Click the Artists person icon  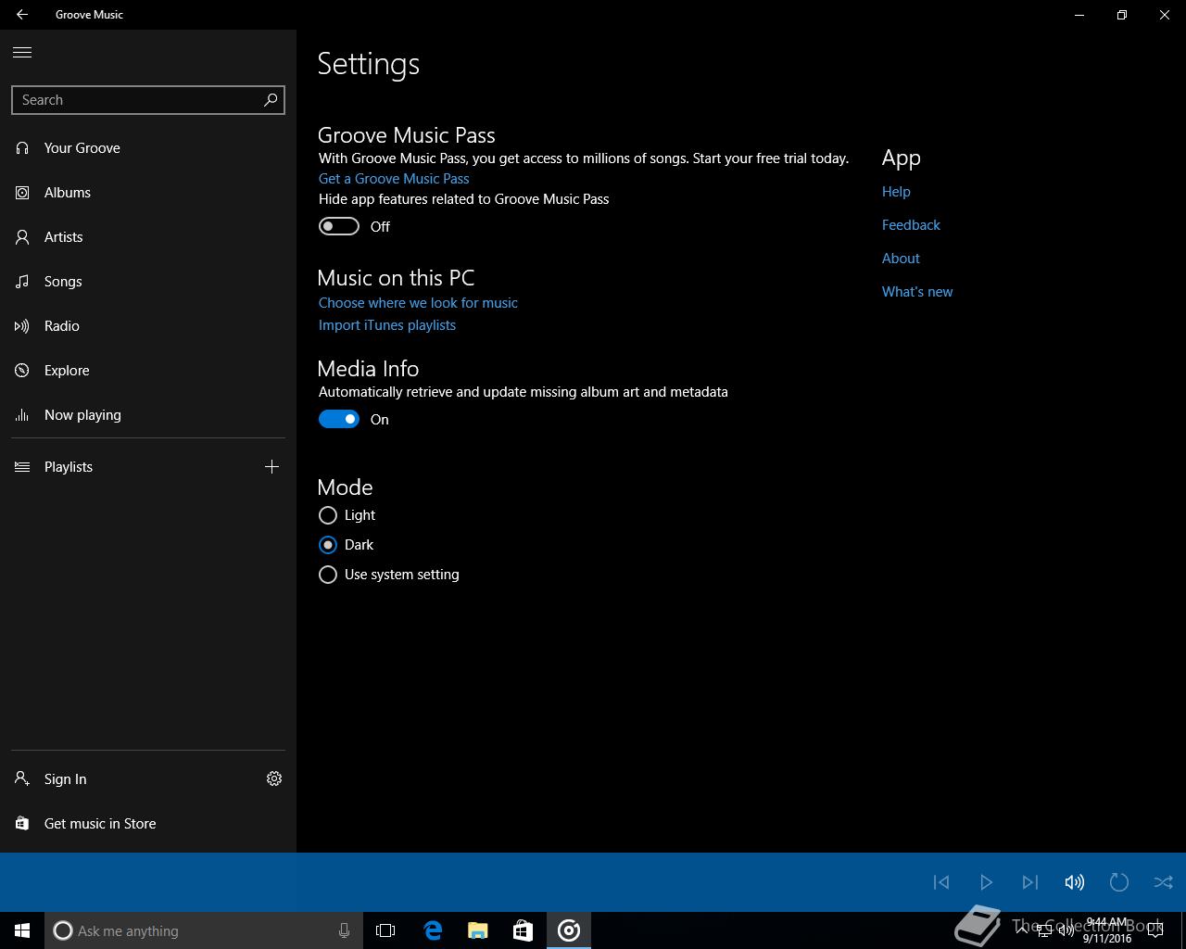tap(22, 237)
